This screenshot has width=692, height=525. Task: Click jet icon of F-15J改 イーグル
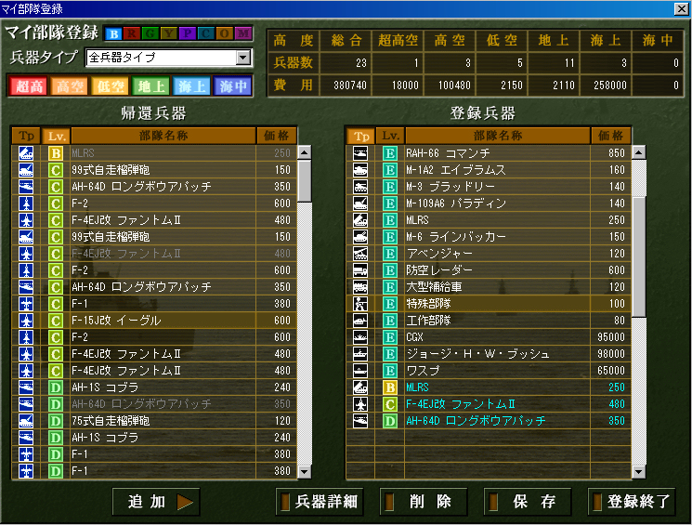26,321
